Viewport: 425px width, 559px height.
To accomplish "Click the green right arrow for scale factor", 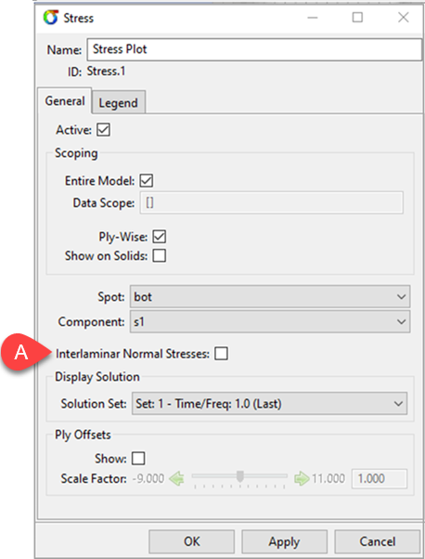I will coord(302,478).
